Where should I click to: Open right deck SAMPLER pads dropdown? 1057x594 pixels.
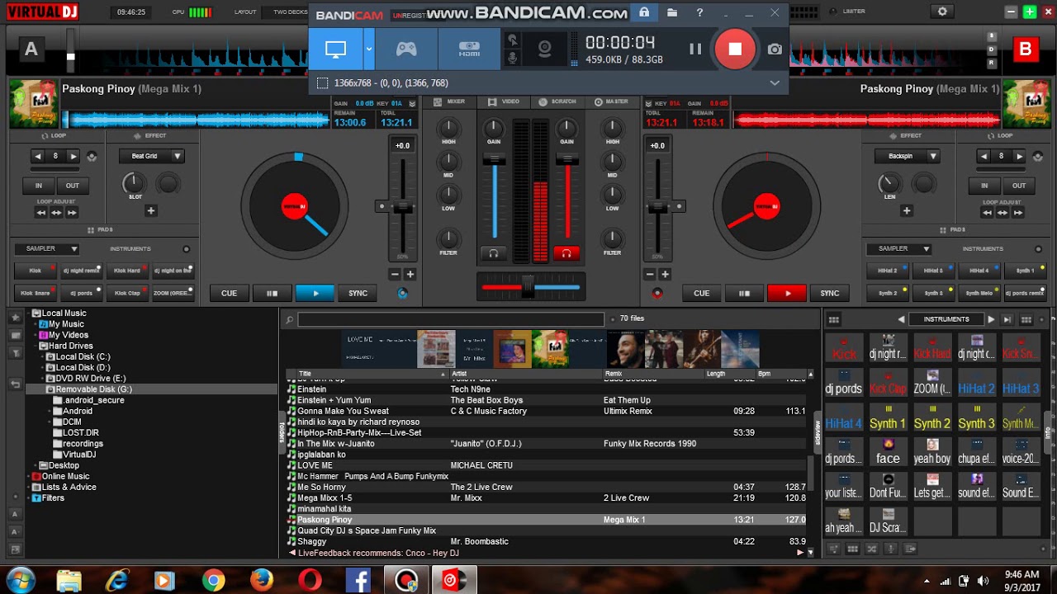coord(898,248)
